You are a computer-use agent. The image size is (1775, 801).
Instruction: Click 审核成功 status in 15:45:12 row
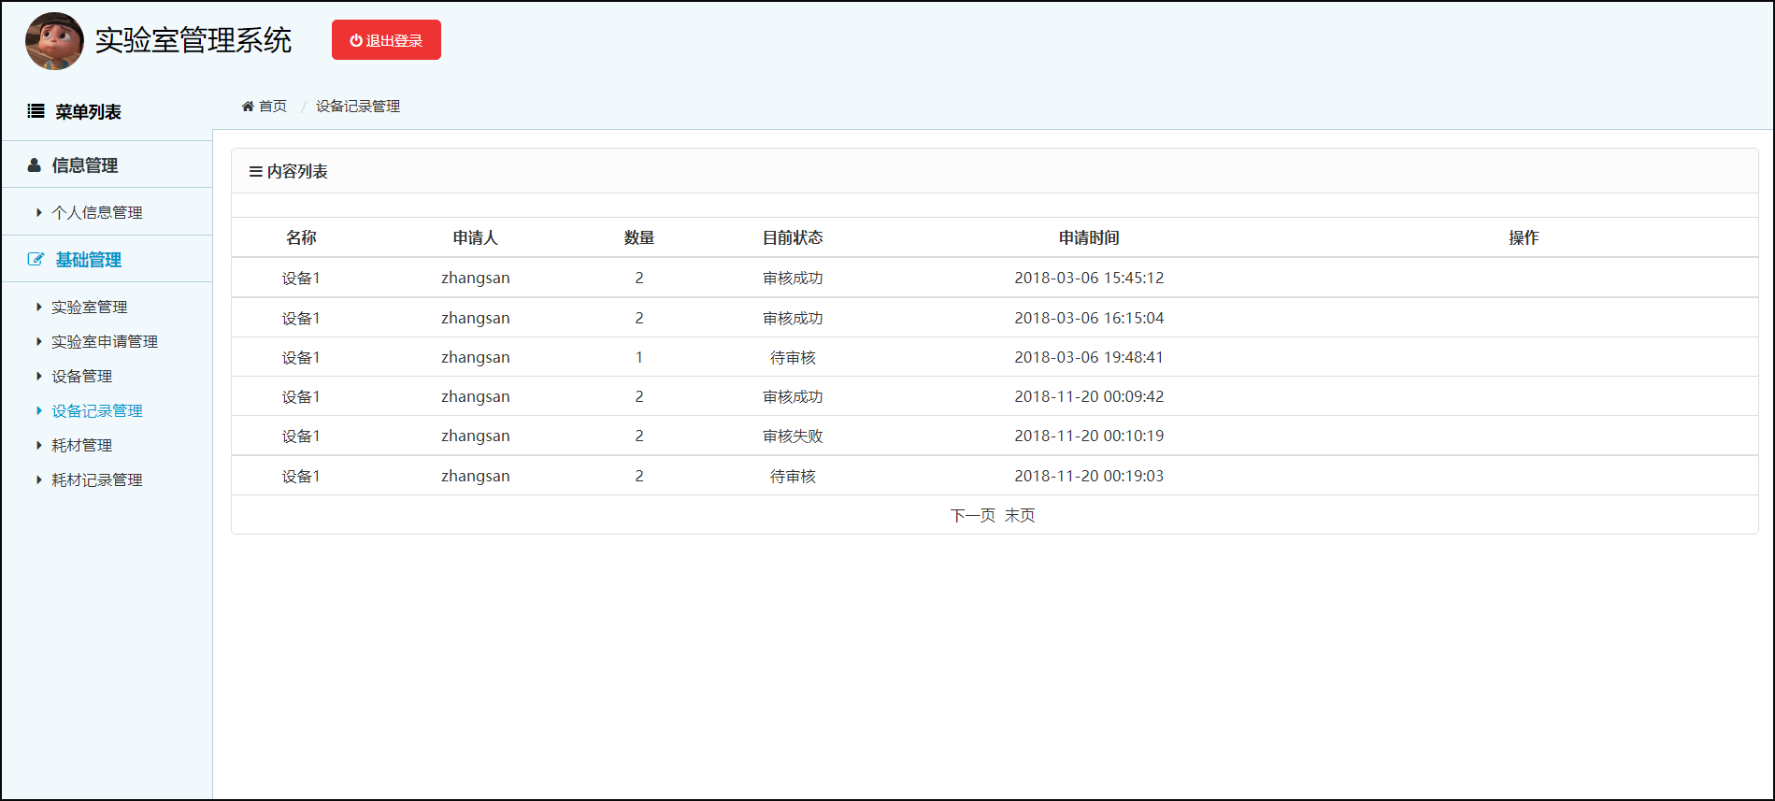793,279
